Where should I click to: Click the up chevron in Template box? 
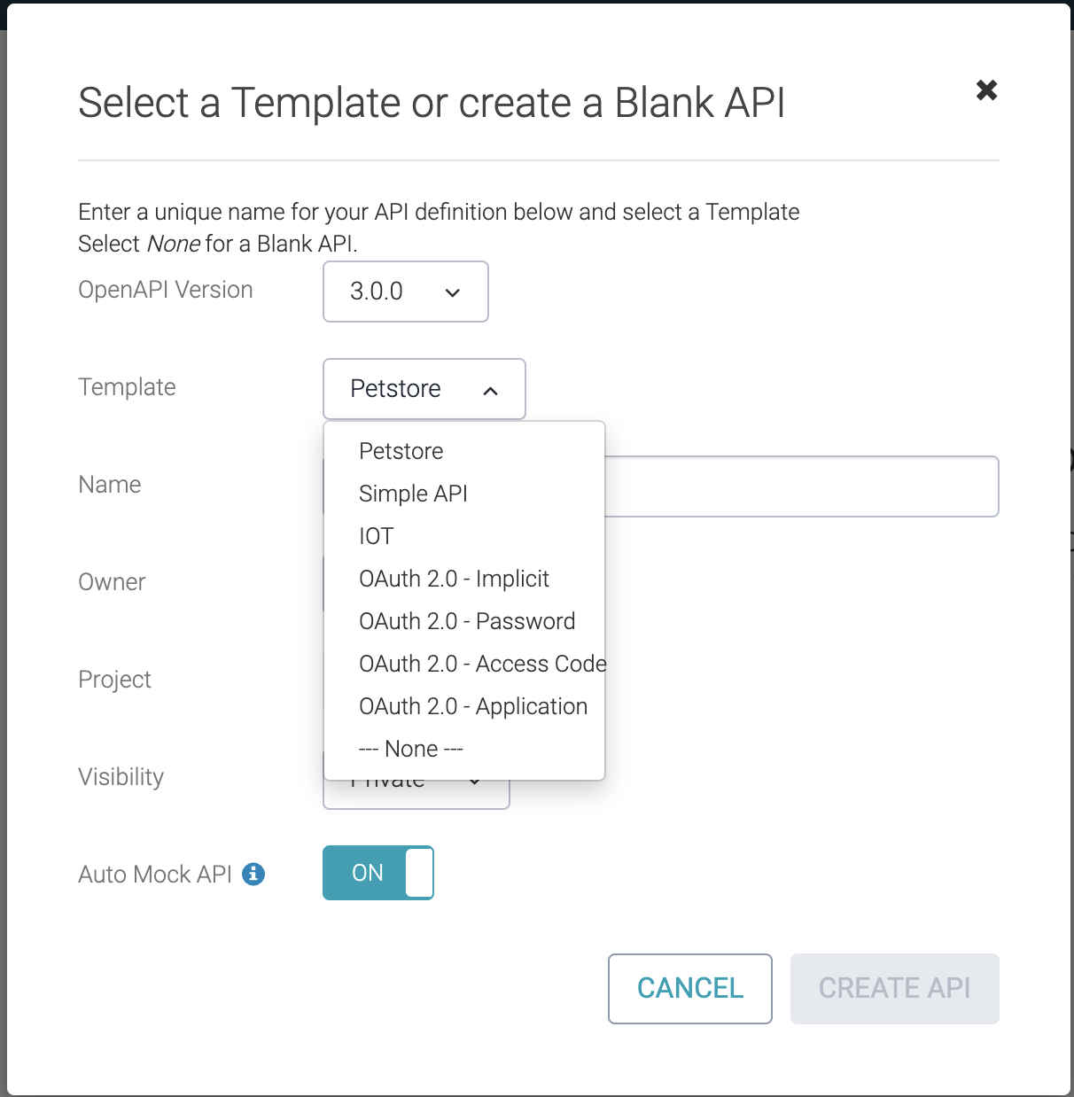pyautogui.click(x=490, y=391)
